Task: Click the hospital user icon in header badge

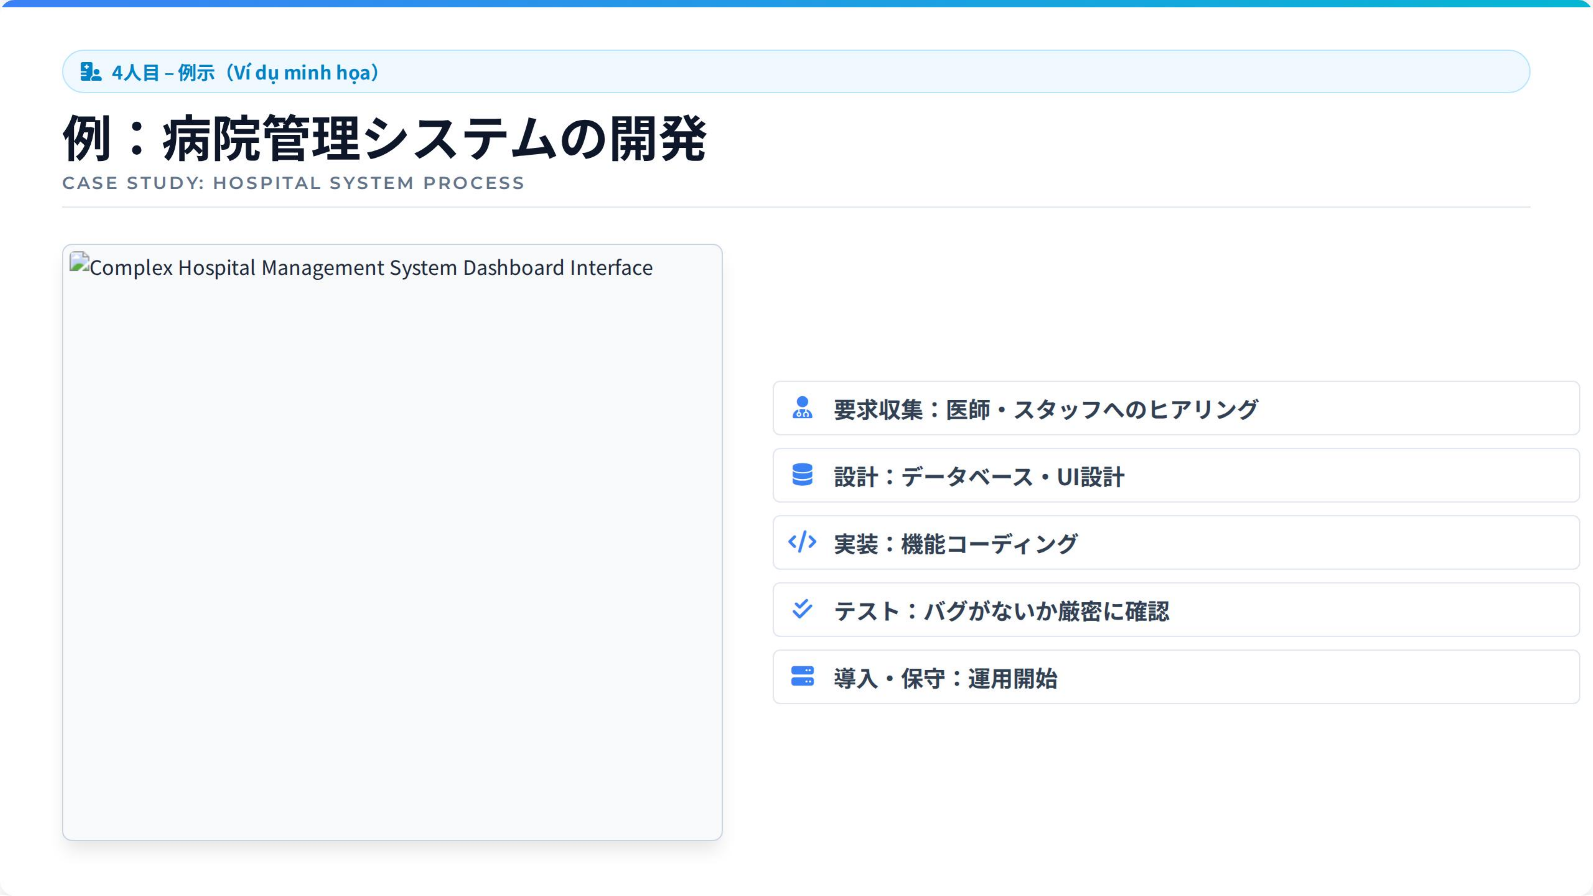Action: click(90, 72)
